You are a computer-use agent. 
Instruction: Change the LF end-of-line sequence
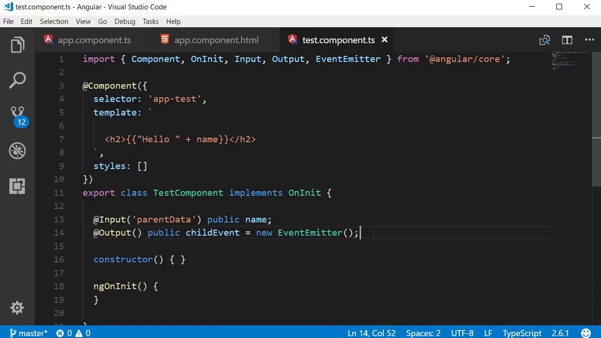488,333
